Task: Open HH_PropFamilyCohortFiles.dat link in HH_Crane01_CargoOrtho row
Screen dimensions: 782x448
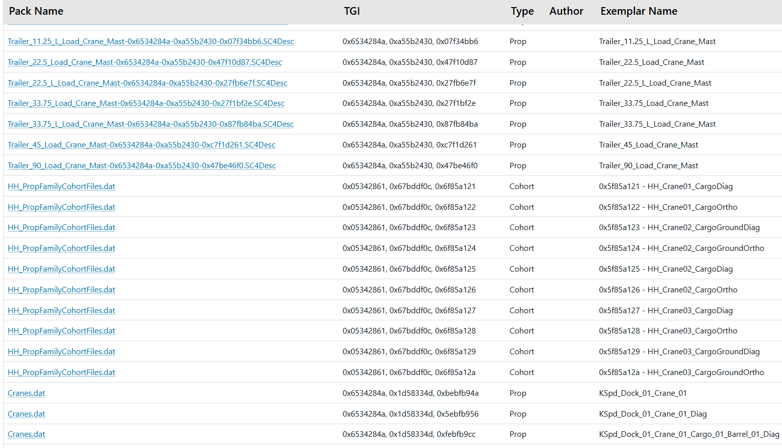Action: (61, 207)
